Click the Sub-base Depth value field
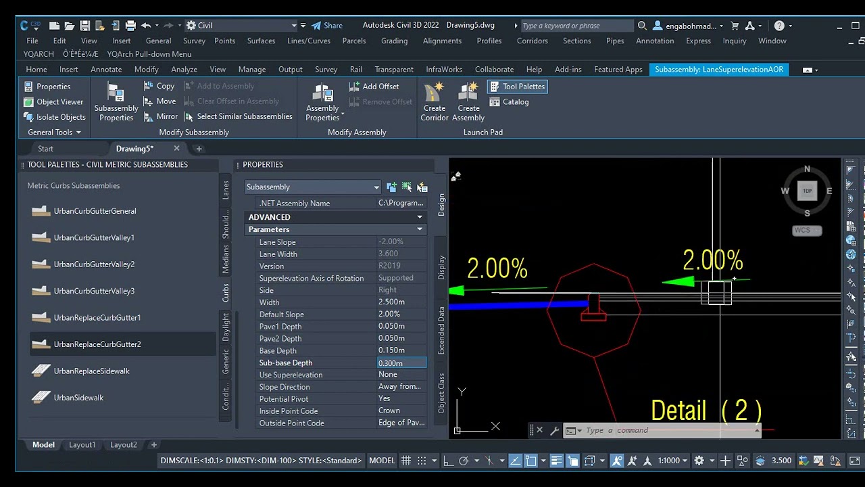The image size is (865, 487). pyautogui.click(x=401, y=363)
